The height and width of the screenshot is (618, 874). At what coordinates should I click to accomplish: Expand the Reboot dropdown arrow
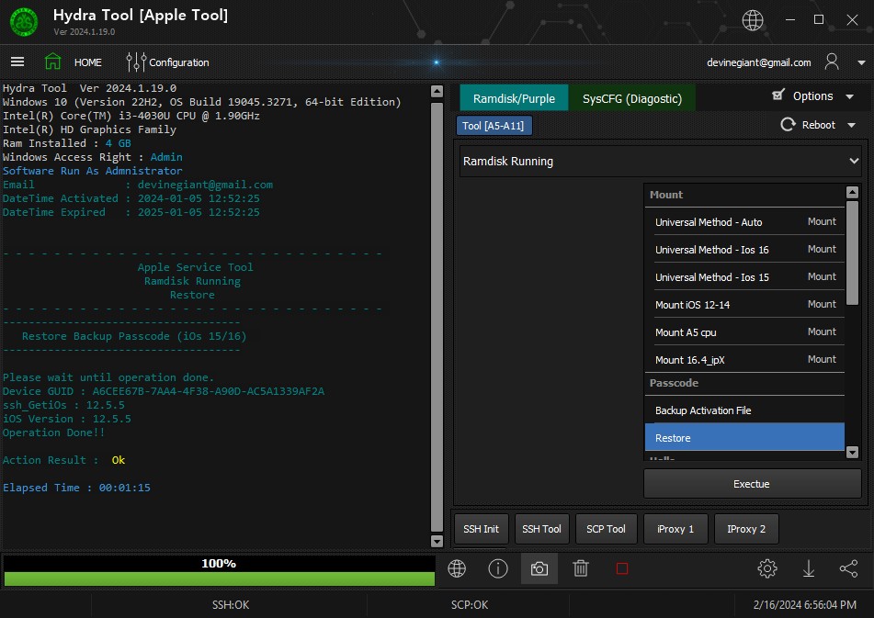[851, 125]
